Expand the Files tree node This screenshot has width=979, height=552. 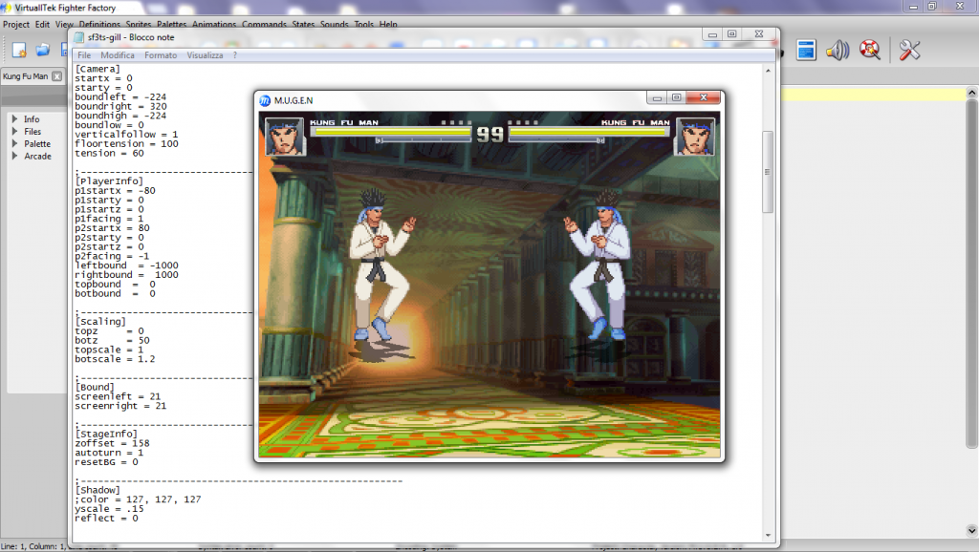coord(14,132)
